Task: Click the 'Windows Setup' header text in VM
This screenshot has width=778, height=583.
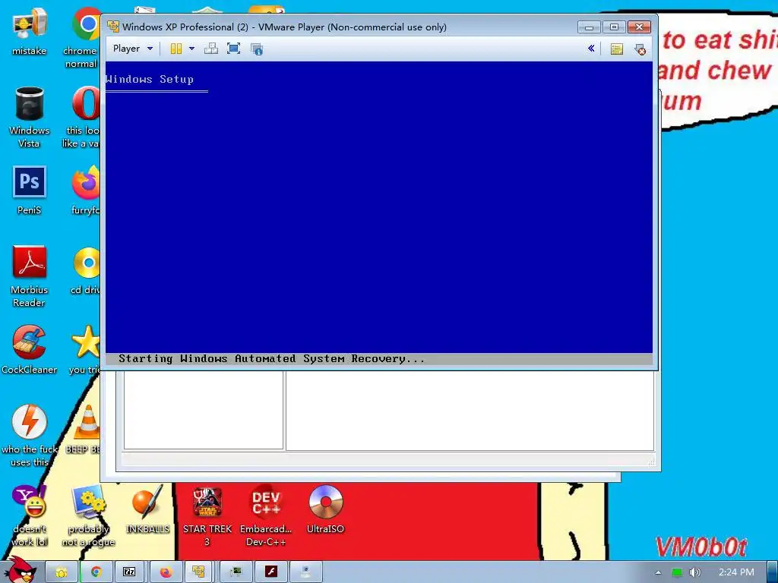Action: click(x=150, y=79)
